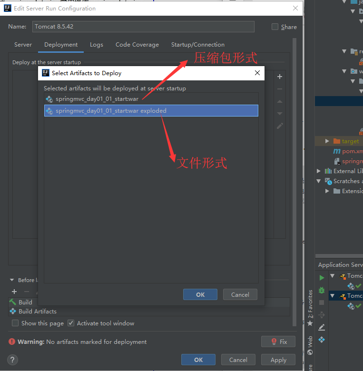Image resolution: width=363 pixels, height=371 pixels.
Task: Expand External Libraries node
Action: [x=318, y=171]
